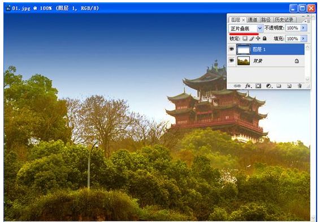Click the link layers icon
320x222 pixels.
(237, 86)
